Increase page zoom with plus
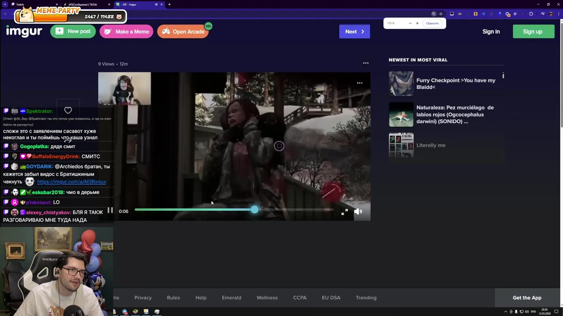This screenshot has width=563, height=316. [x=417, y=23]
